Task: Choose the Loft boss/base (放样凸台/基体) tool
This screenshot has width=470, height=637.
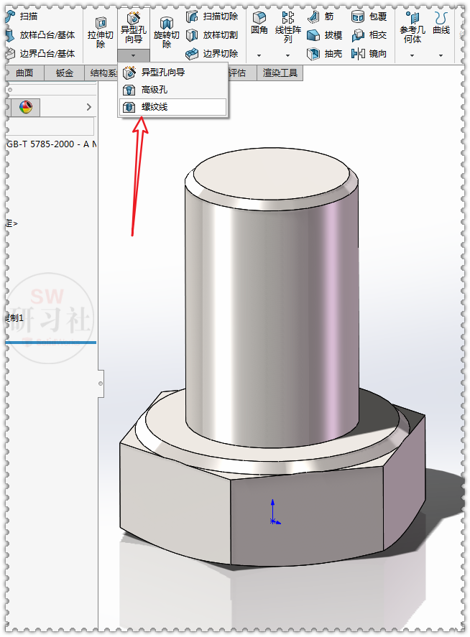Action: [41, 35]
